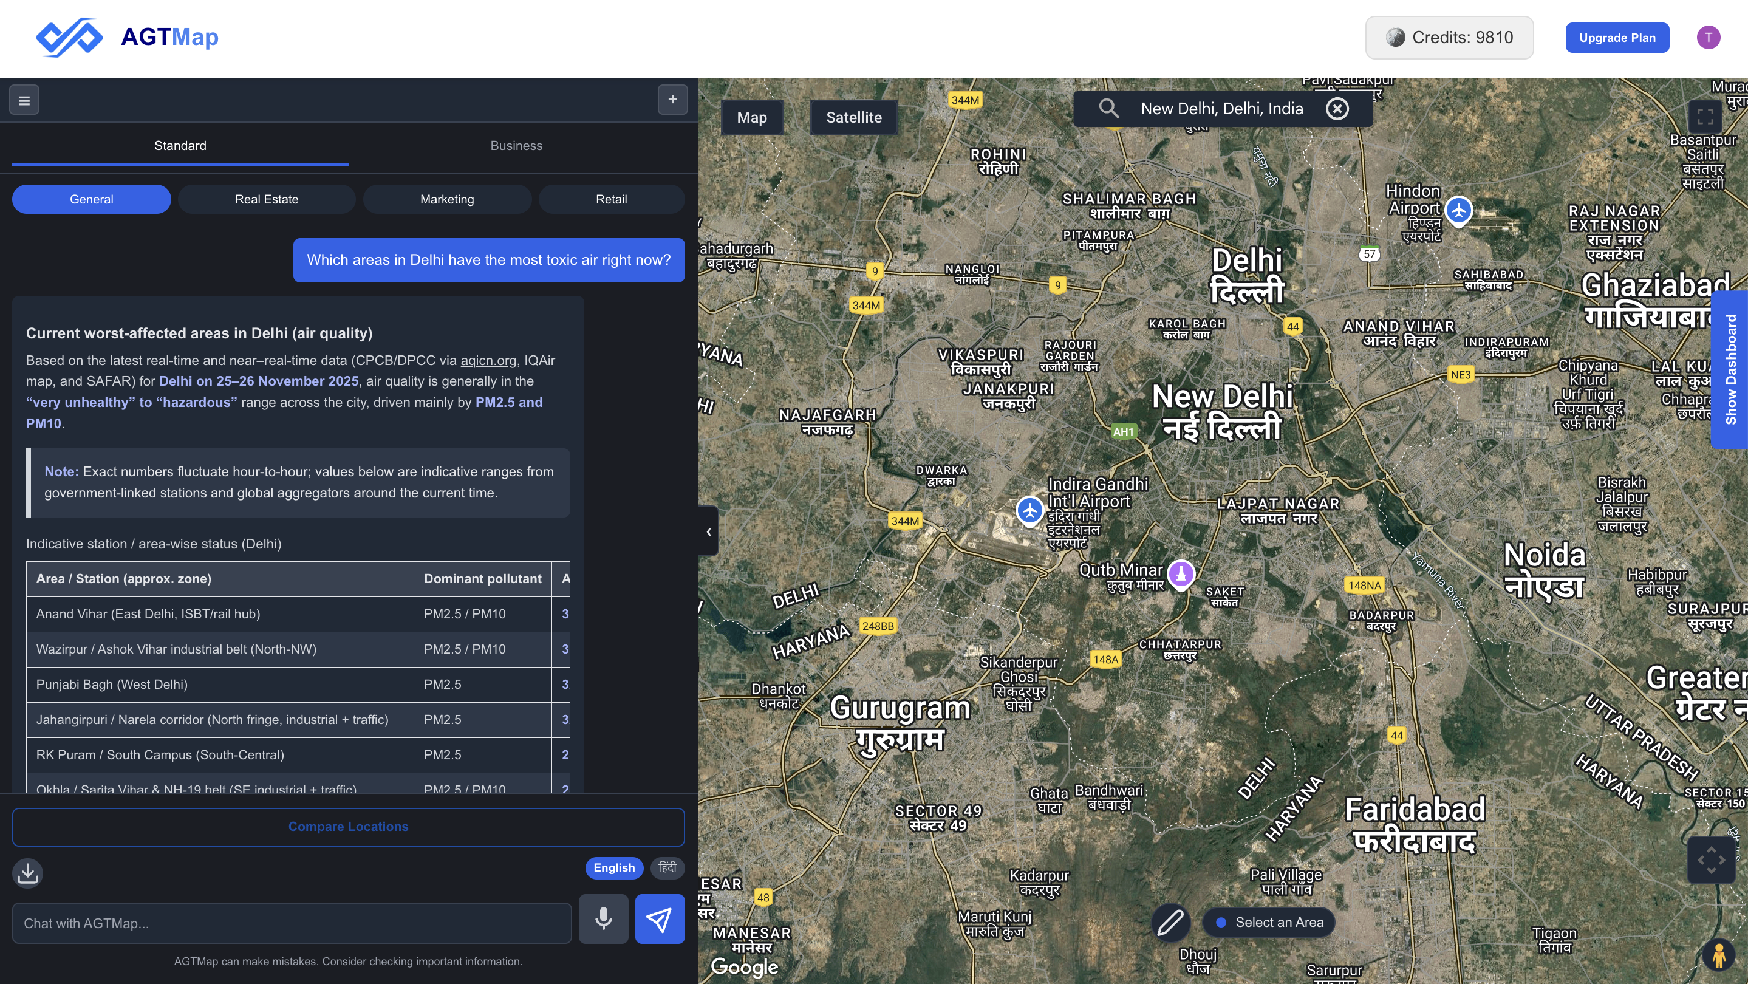Click the map search magnifier icon

click(1109, 109)
